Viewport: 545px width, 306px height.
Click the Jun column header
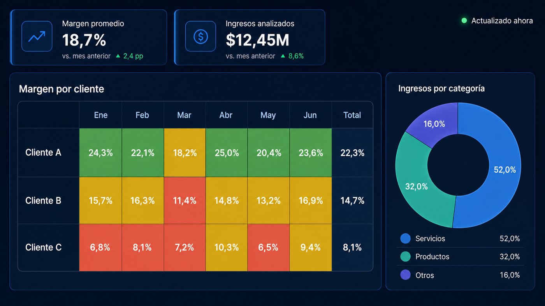pyautogui.click(x=310, y=115)
